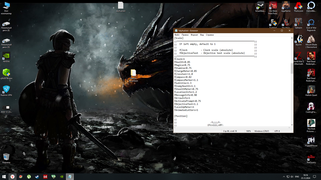
Task: Select the skyhud.txt file on the desktop
Action: point(121,7)
